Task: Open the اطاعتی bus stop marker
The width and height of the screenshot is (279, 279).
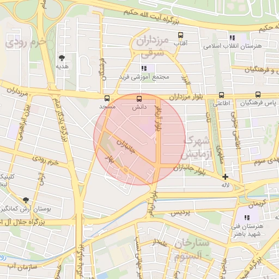Action: coord(221,95)
